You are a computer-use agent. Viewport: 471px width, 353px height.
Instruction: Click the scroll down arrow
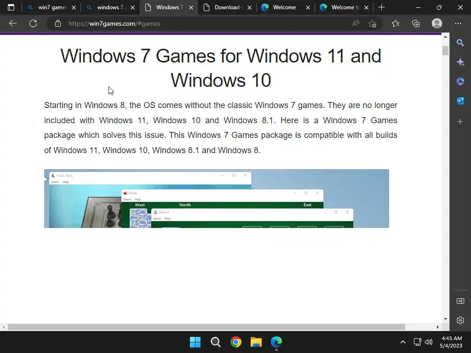click(445, 319)
